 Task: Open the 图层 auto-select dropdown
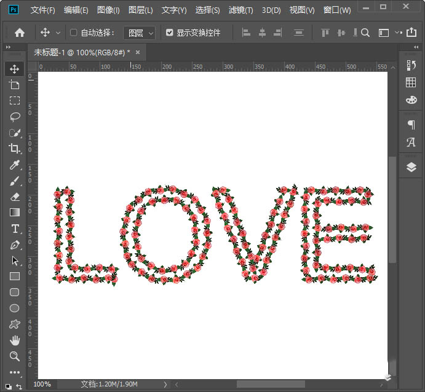click(x=140, y=33)
